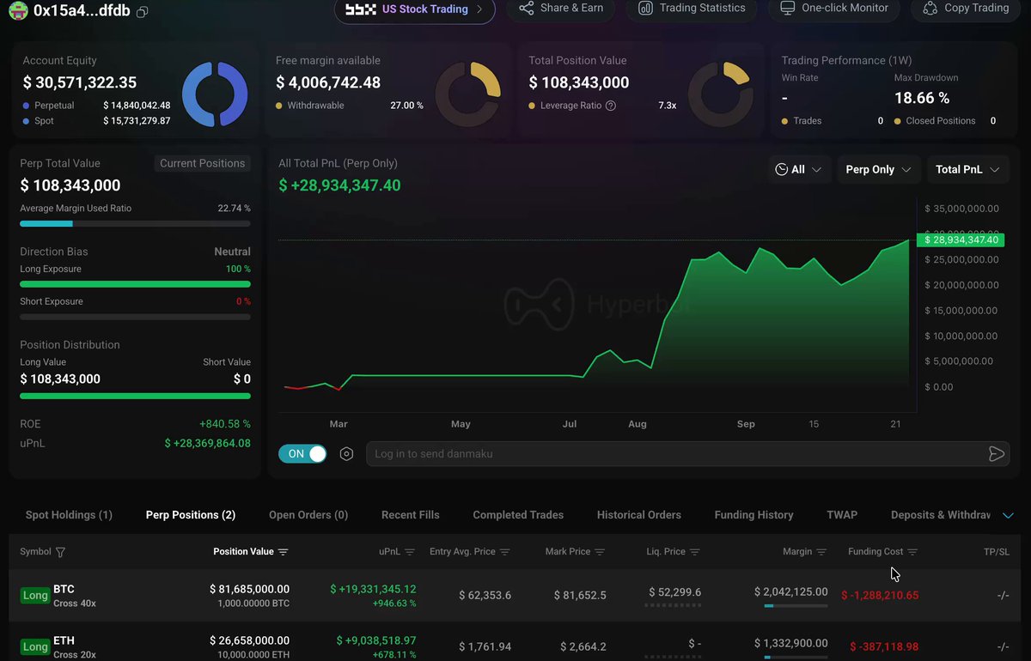Expand more tabs chevron

(1009, 515)
